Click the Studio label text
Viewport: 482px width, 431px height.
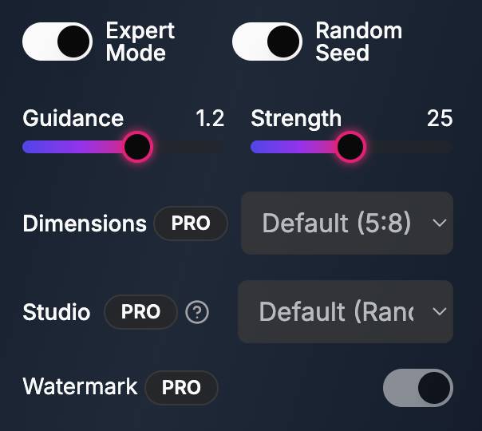point(57,311)
